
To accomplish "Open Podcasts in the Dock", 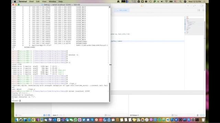I will coord(151,120).
